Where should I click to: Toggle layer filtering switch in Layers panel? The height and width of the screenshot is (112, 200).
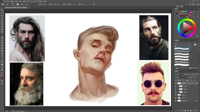(197, 74)
